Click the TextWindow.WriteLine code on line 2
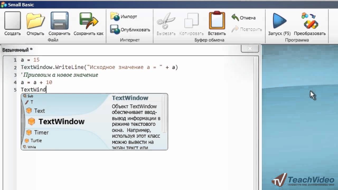338x190 pixels. click(100, 67)
